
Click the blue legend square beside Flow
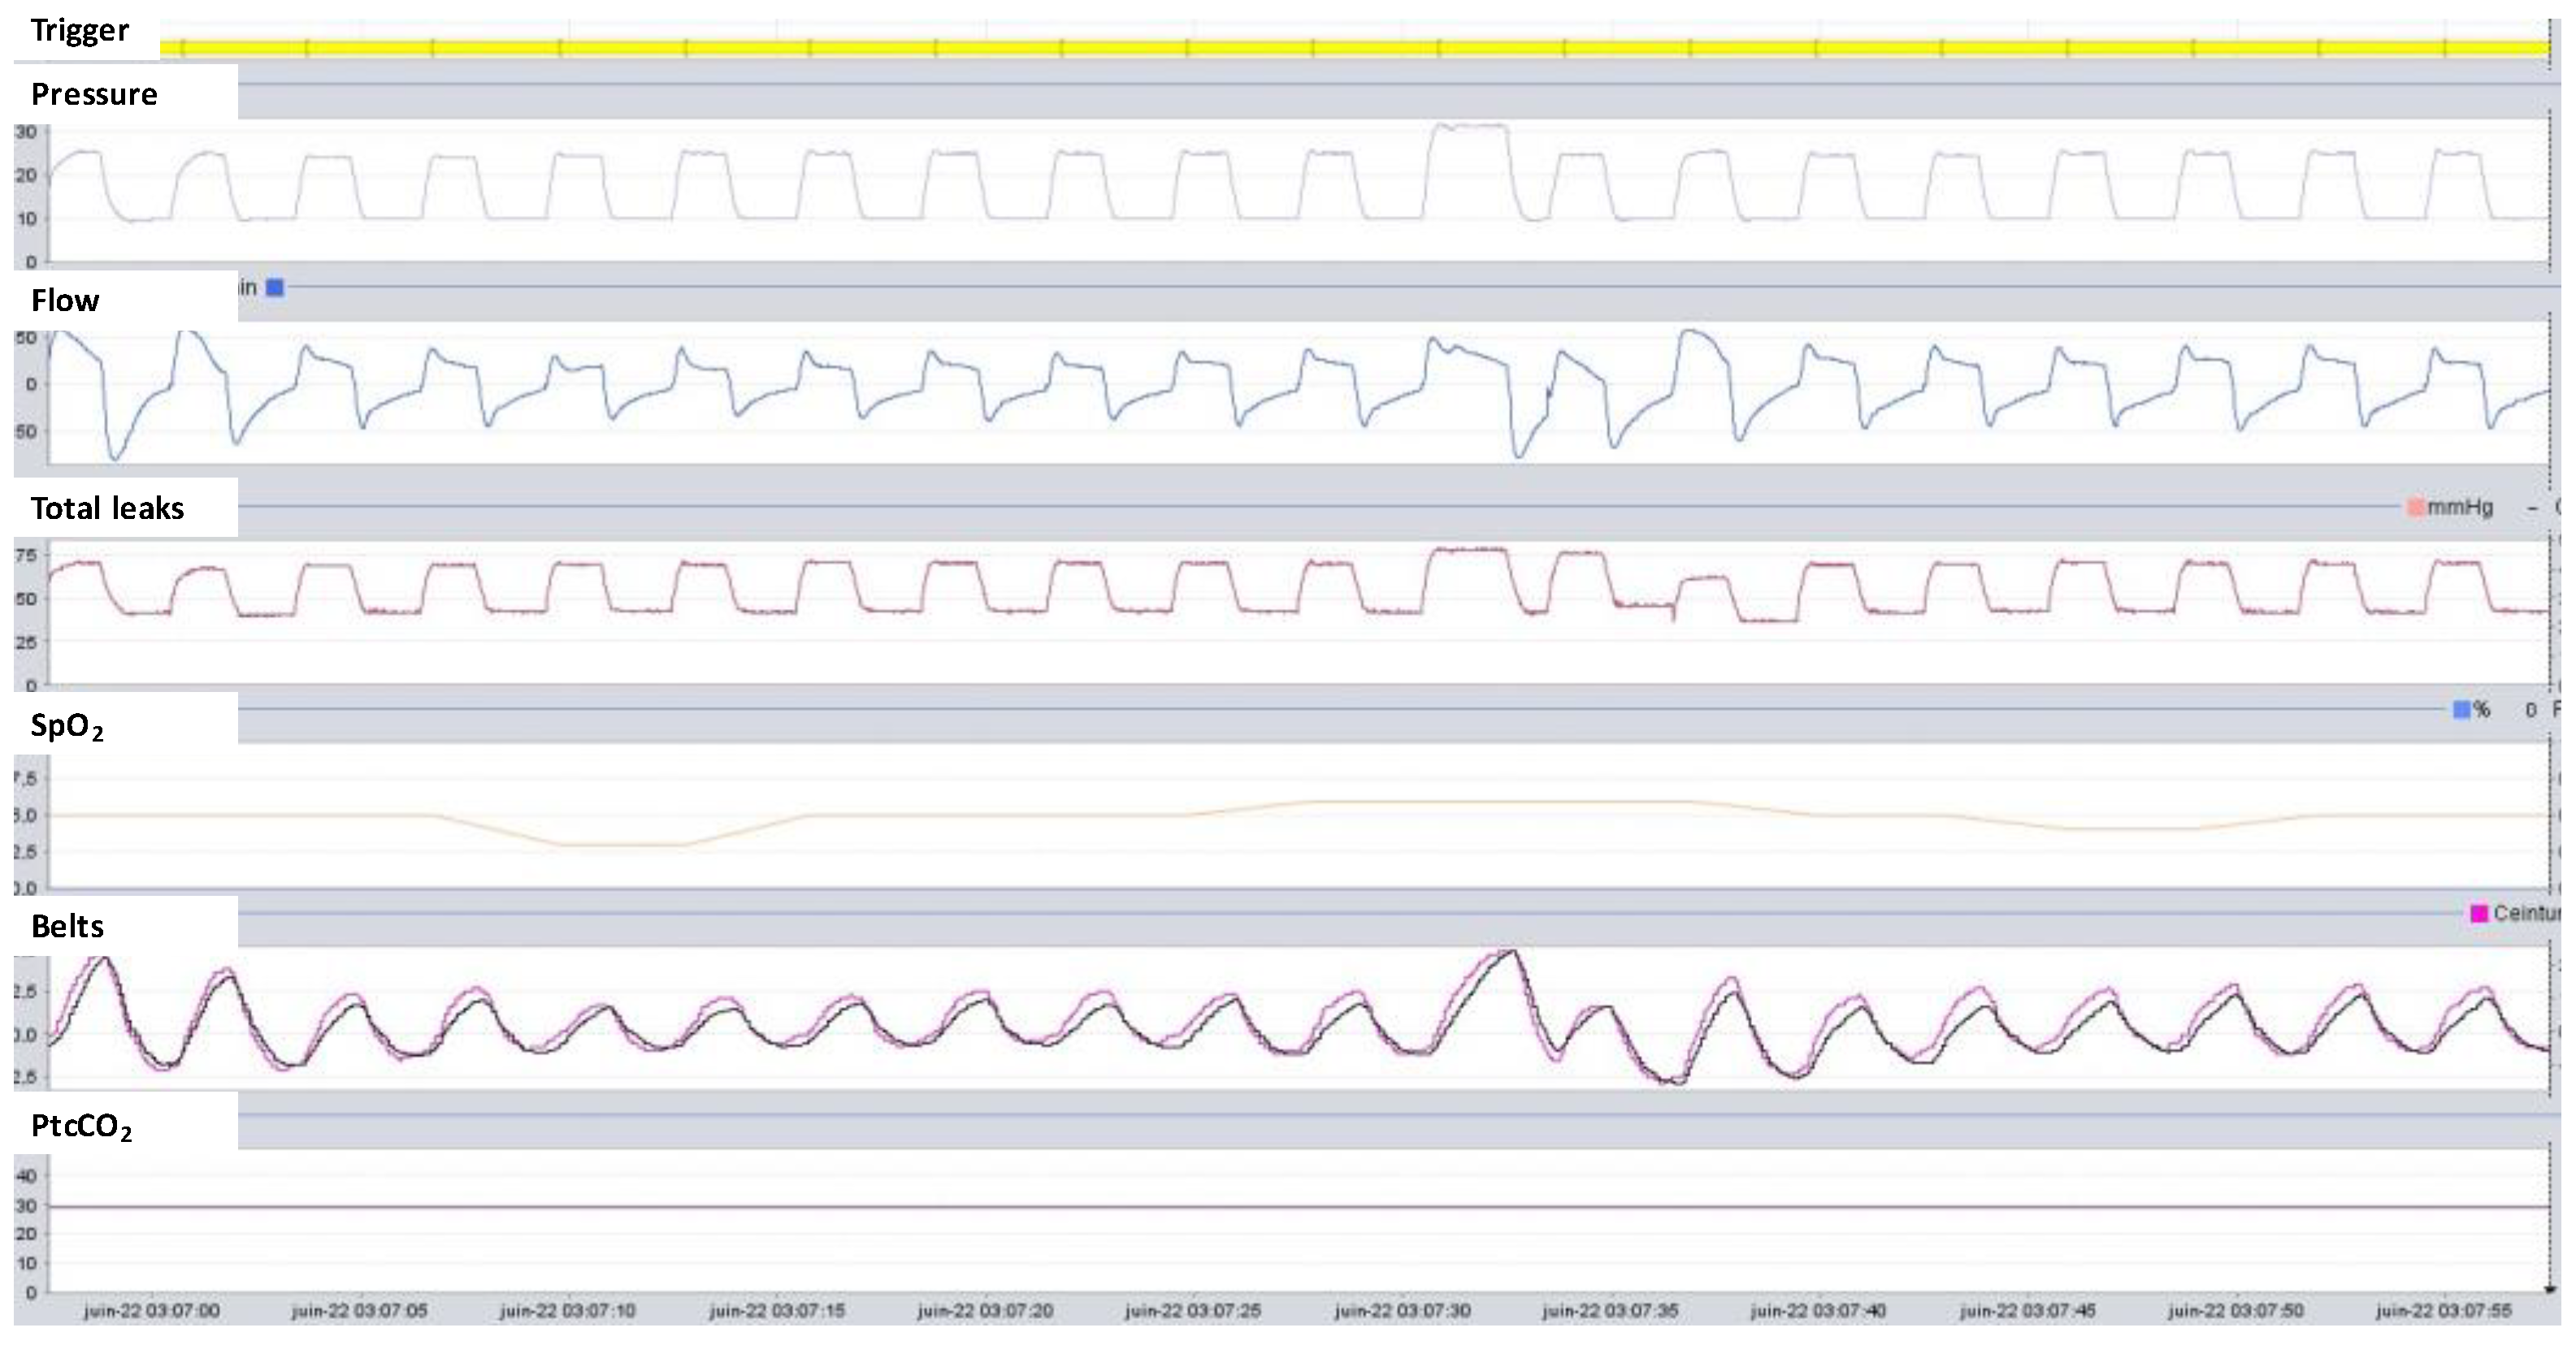pos(275,288)
